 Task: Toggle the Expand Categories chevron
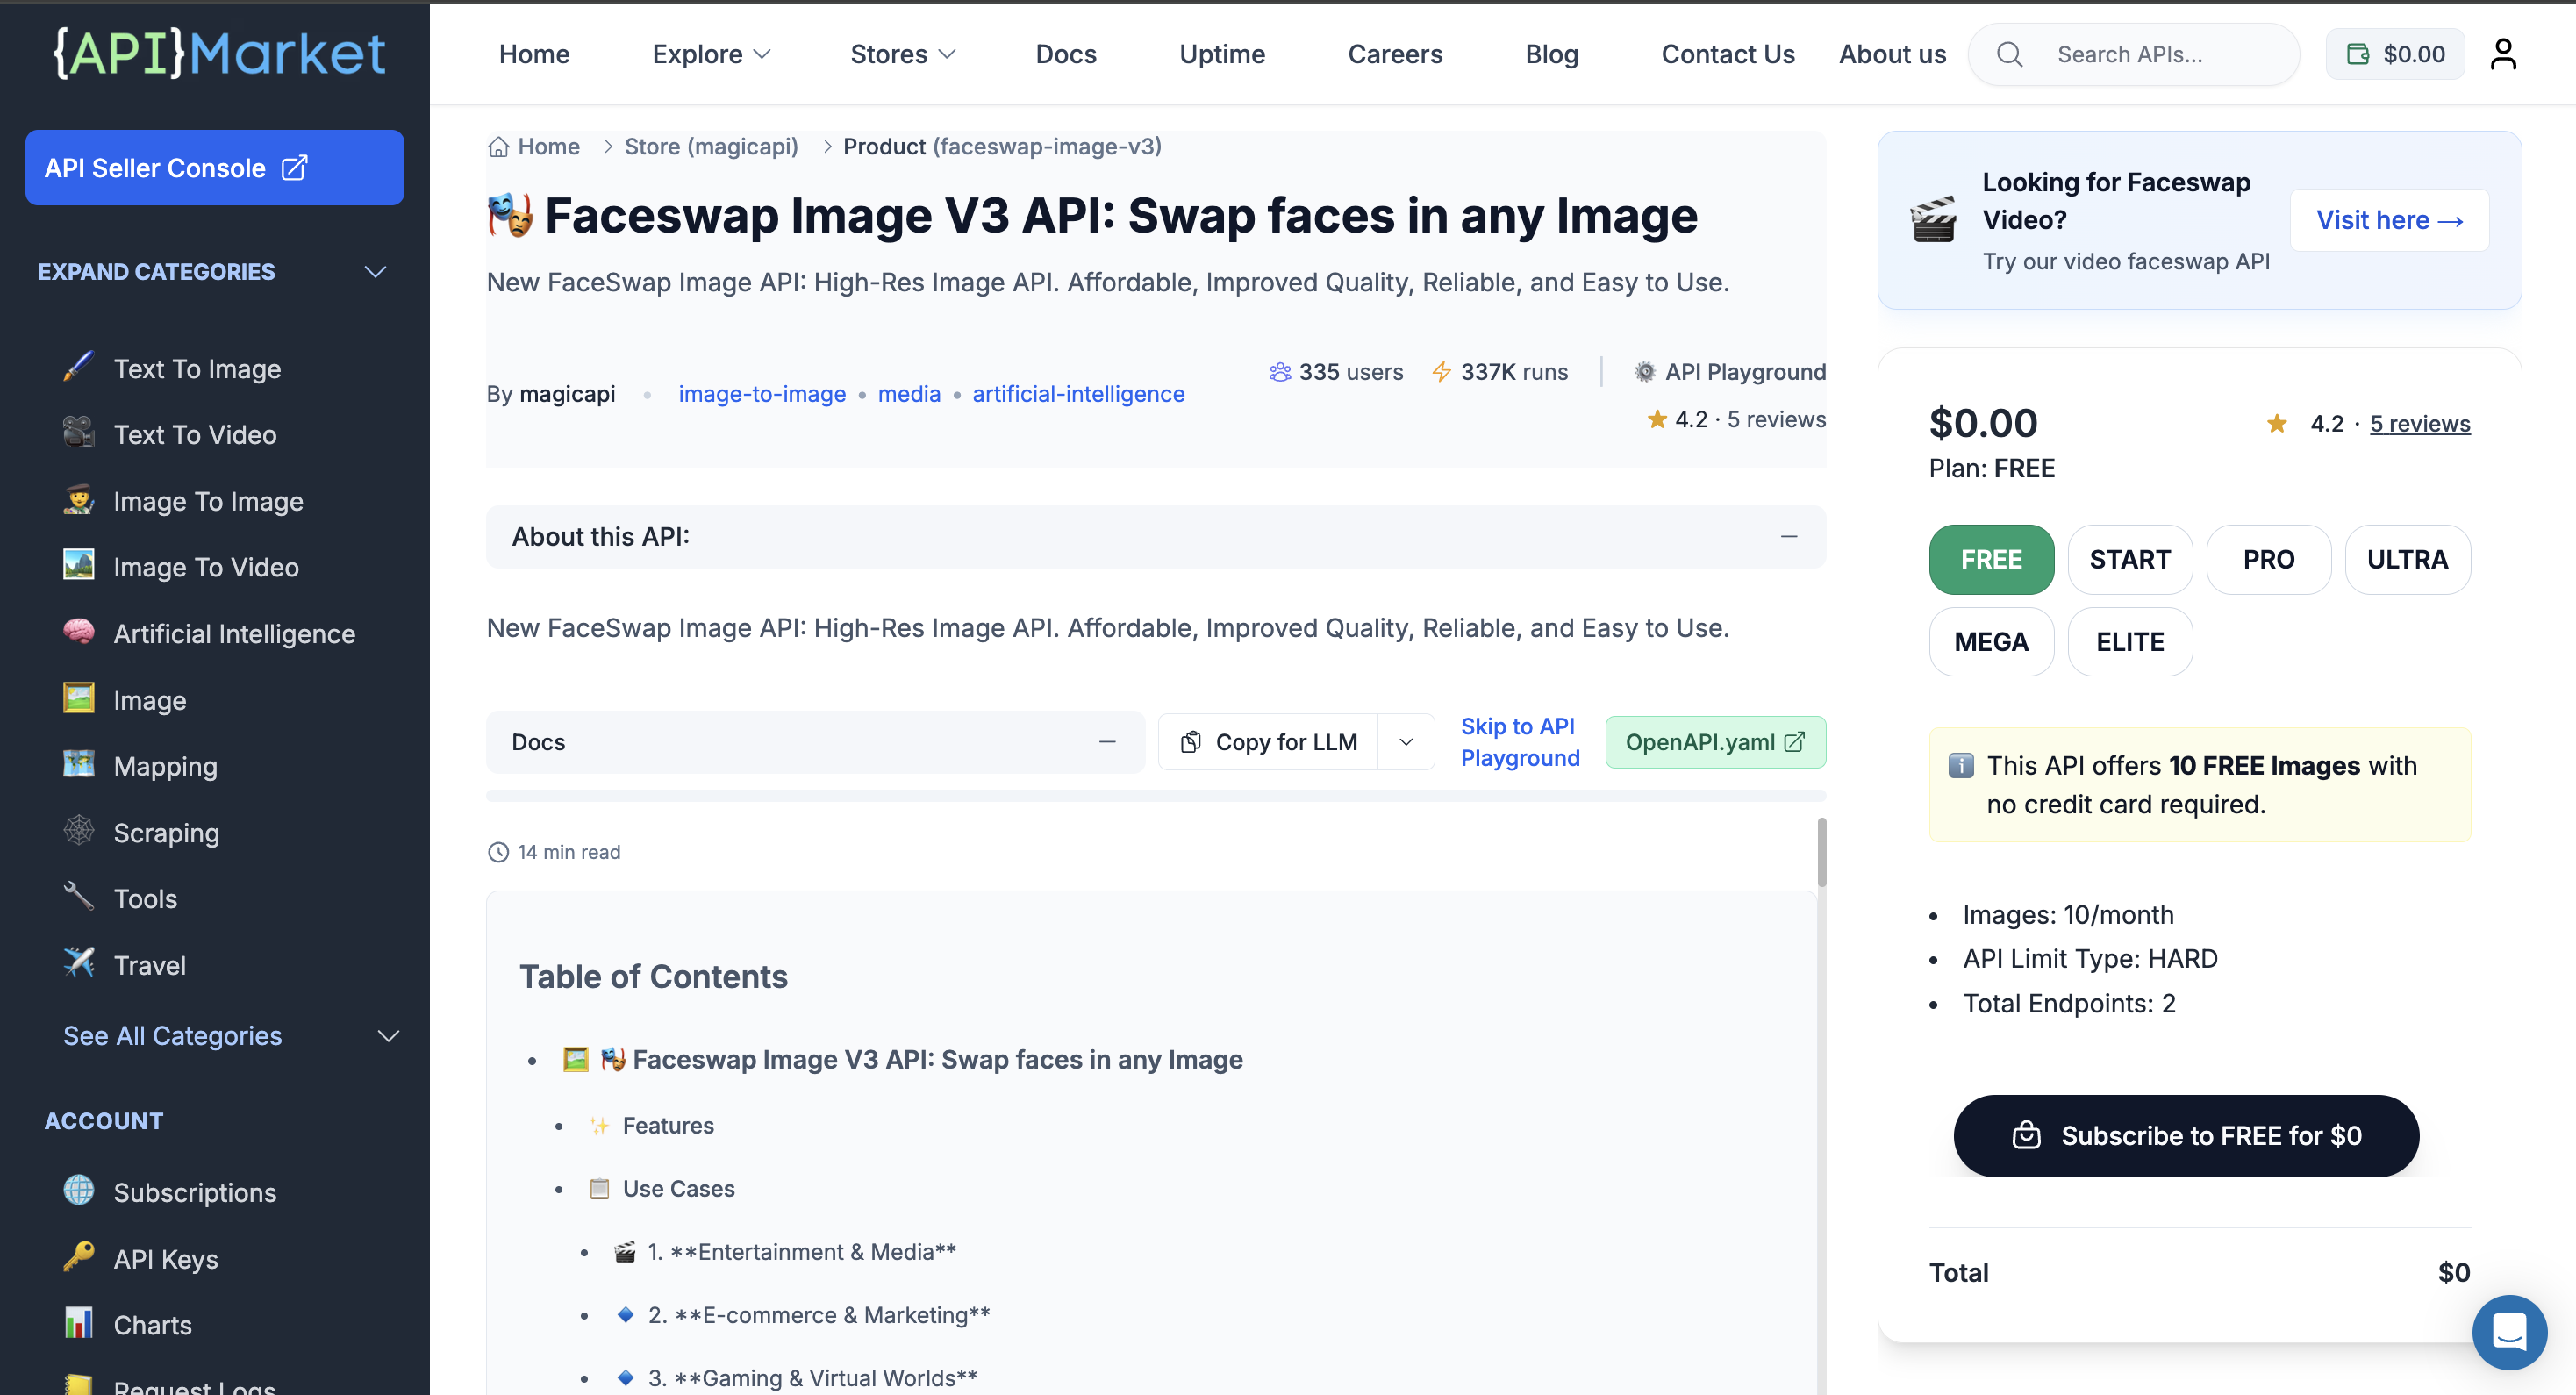375,272
